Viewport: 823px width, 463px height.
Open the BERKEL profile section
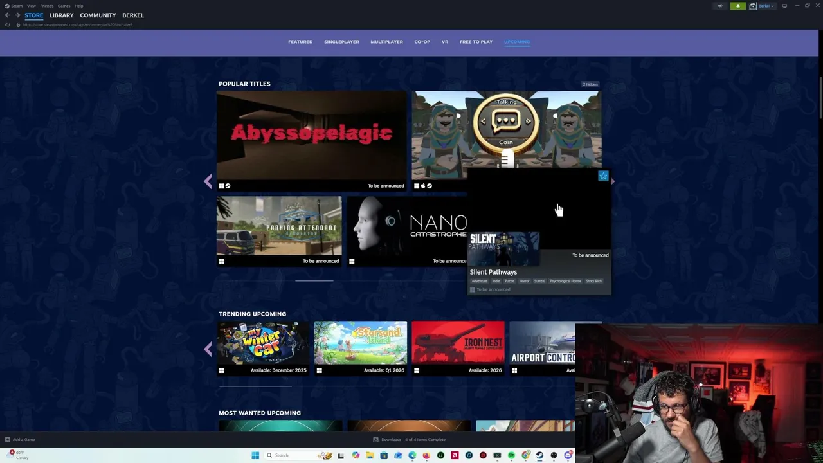[x=133, y=15]
